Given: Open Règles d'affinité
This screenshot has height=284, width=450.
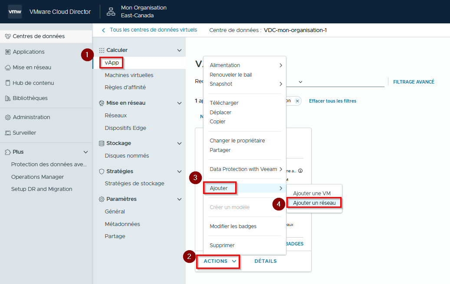Looking at the screenshot, I should (125, 87).
